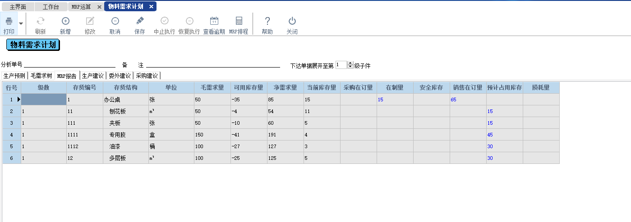Select the 夹板 cell

click(x=126, y=123)
